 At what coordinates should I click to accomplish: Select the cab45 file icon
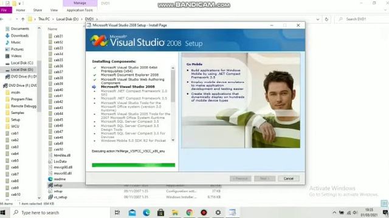(50, 120)
